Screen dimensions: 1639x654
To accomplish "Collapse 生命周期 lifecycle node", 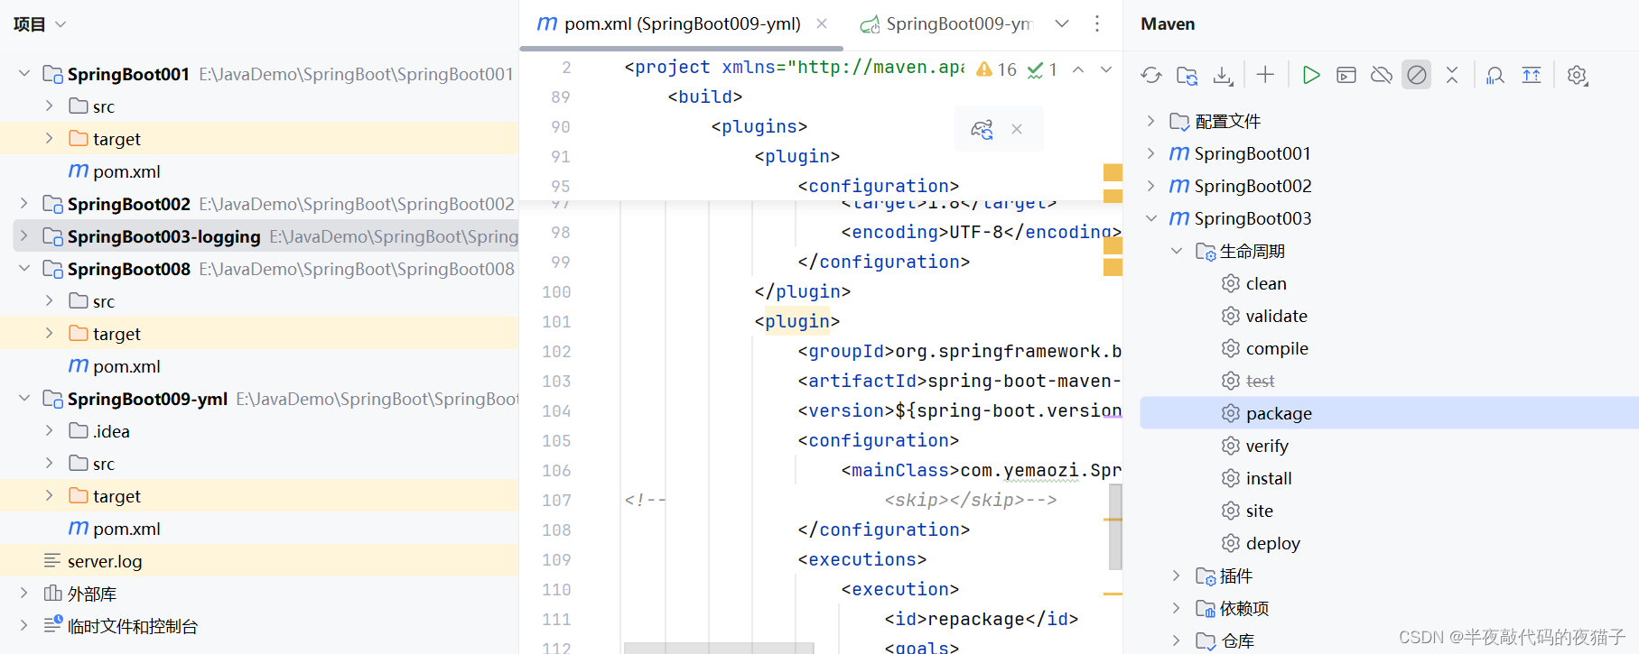I will [x=1176, y=251].
